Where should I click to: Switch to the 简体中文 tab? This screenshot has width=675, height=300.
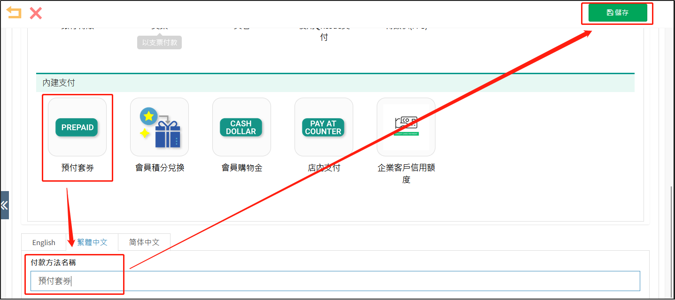coord(144,242)
